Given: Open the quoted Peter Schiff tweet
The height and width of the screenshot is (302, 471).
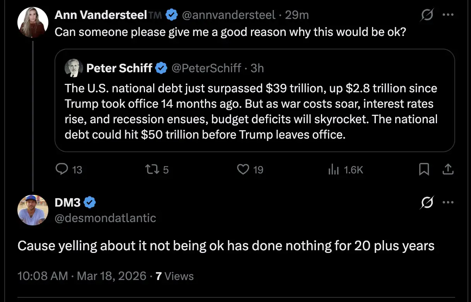Looking at the screenshot, I should tap(251, 112).
